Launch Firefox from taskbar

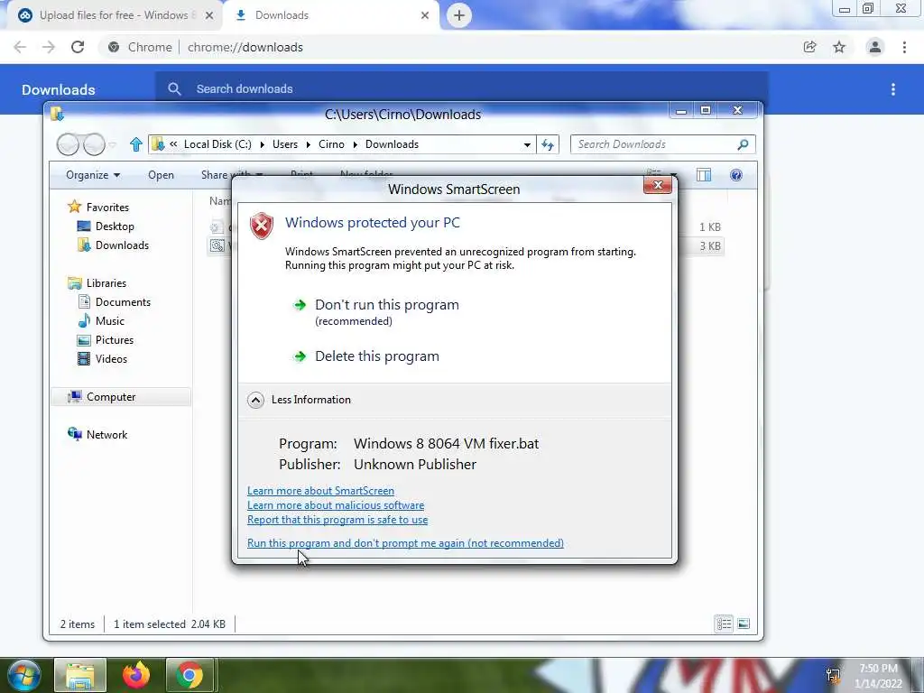click(135, 675)
